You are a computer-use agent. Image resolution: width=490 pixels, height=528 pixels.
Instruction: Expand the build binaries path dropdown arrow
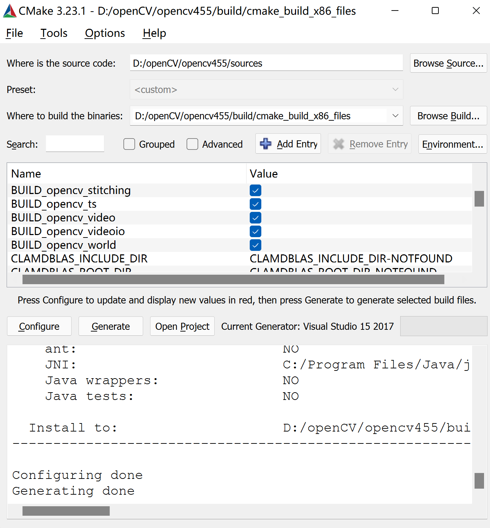tap(395, 116)
